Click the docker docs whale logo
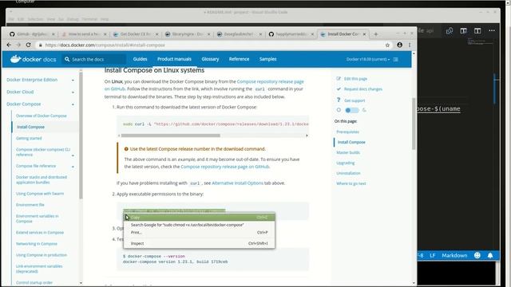 (15, 59)
